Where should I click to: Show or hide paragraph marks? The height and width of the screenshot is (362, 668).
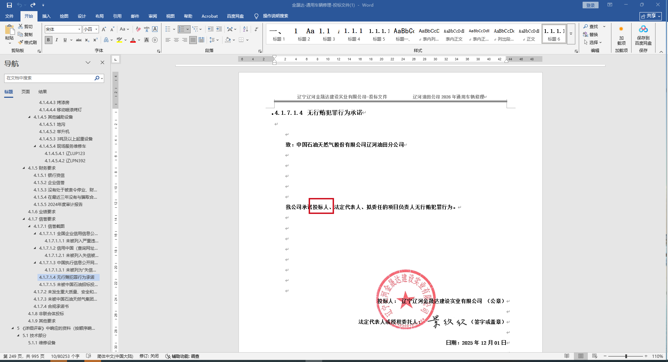pyautogui.click(x=256, y=29)
